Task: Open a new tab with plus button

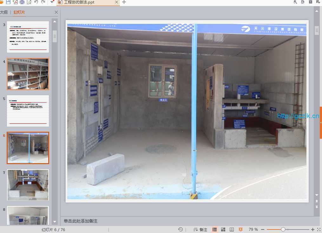Action: click(x=124, y=2)
